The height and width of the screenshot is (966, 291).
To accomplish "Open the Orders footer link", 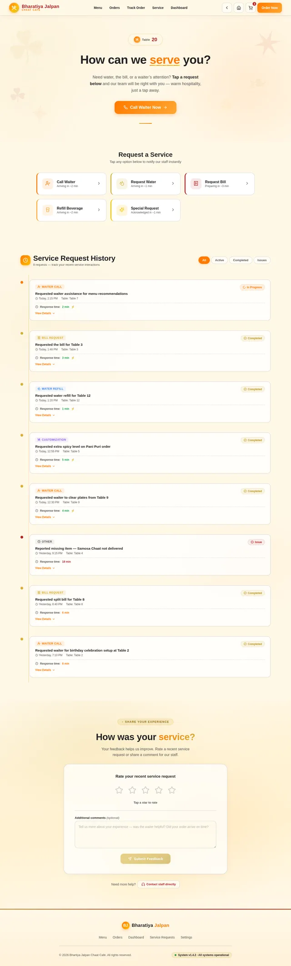I will (x=118, y=937).
